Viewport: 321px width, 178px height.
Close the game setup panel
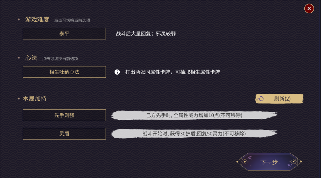pos(309,8)
